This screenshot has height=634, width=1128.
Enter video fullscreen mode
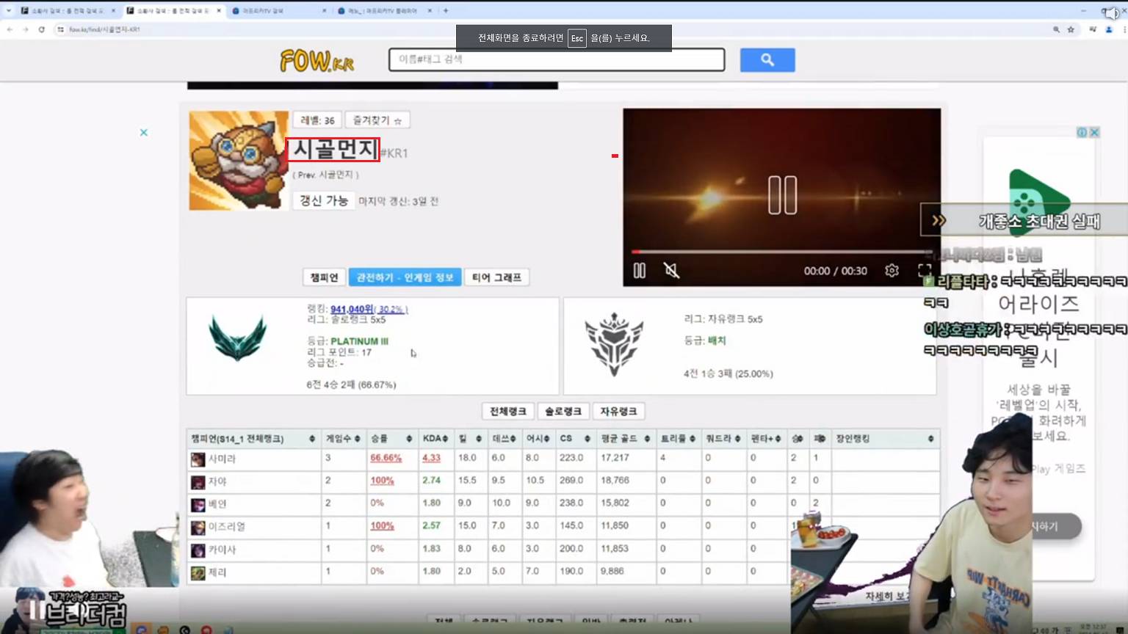[925, 271]
